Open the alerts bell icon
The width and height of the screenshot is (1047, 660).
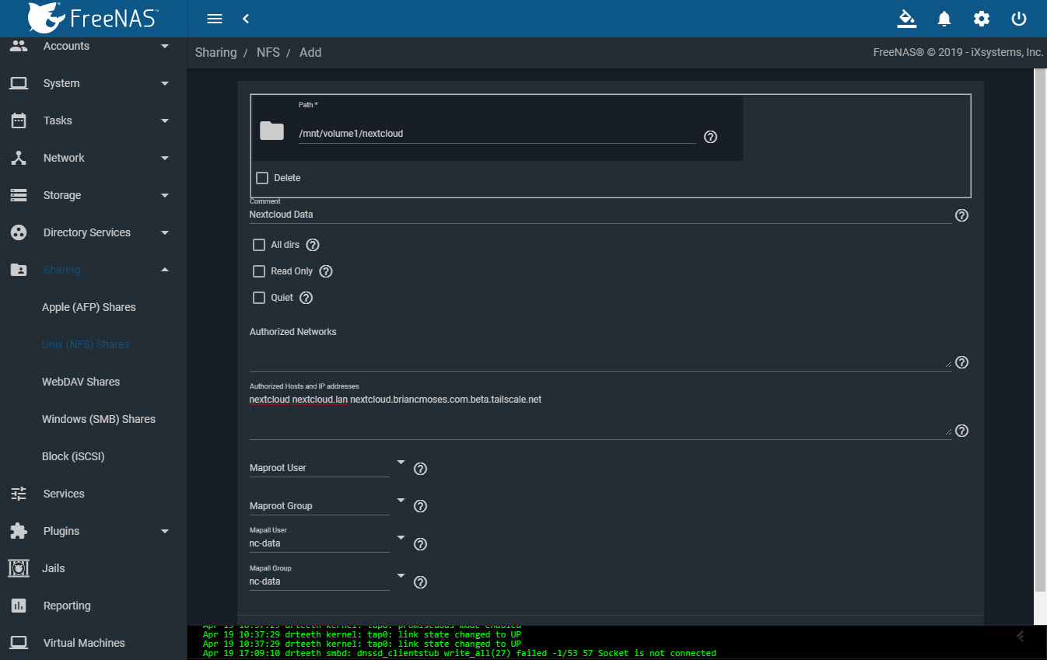(944, 19)
